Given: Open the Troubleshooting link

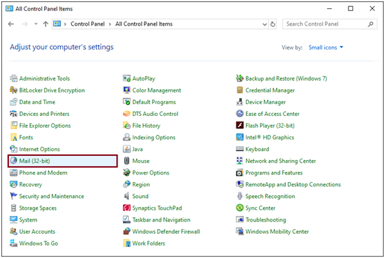Looking at the screenshot, I should [x=265, y=220].
